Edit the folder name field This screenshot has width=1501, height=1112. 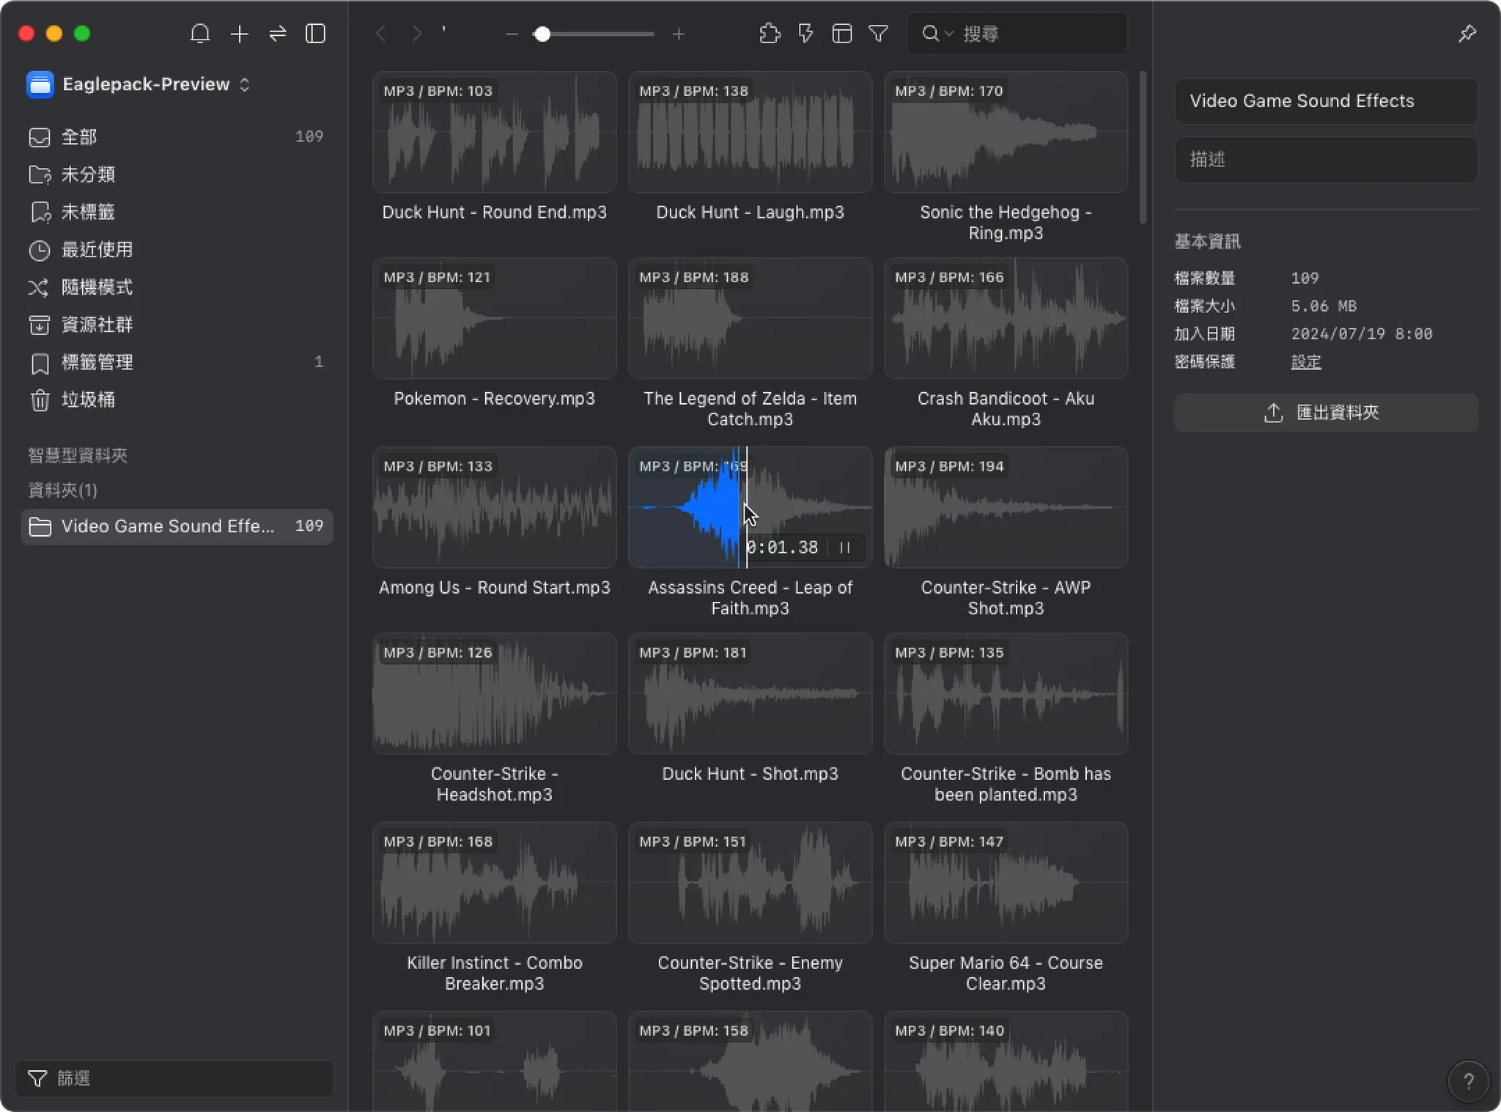pyautogui.click(x=1326, y=101)
